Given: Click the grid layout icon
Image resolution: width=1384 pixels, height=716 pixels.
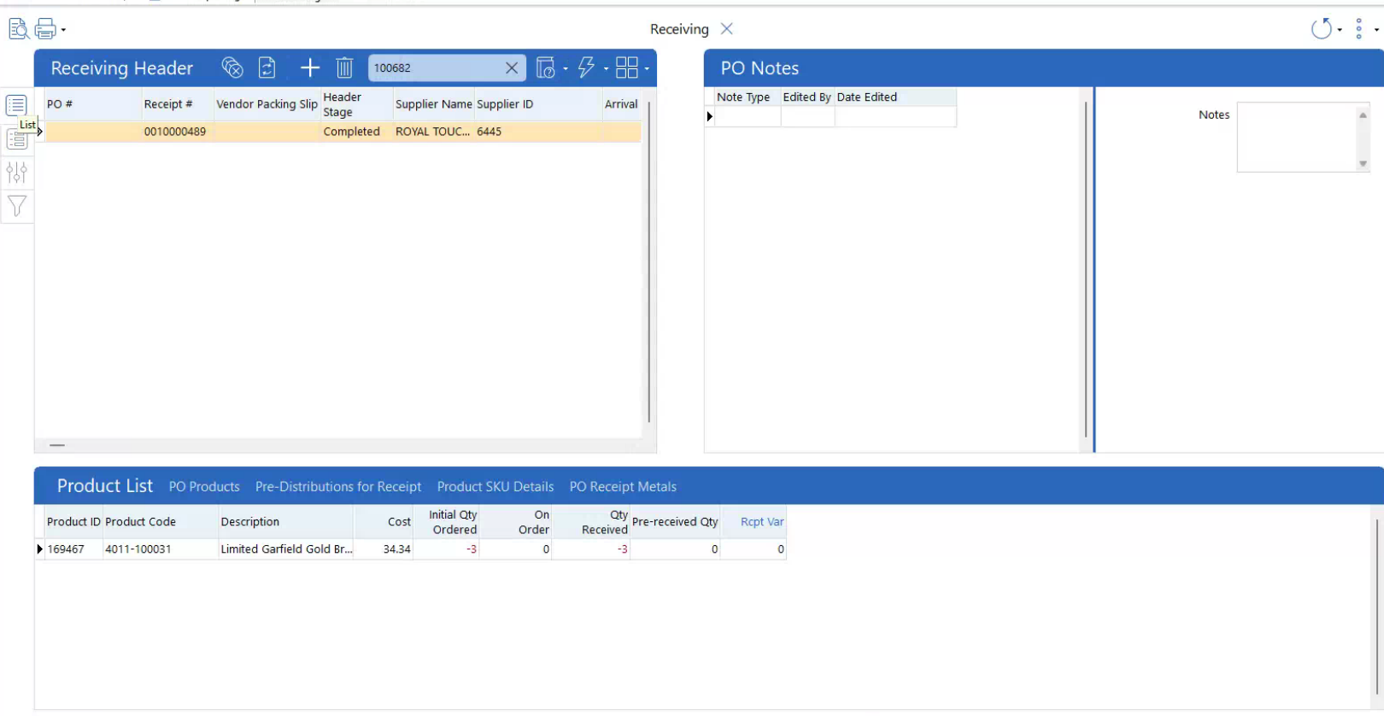Looking at the screenshot, I should pos(627,67).
